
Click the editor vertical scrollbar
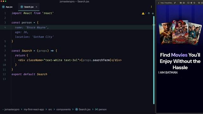154,60
